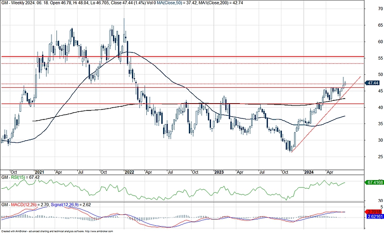Select the Signal(12,26,9) = 2.62 label
Viewport: 384px width, 233px height.
coord(71,204)
